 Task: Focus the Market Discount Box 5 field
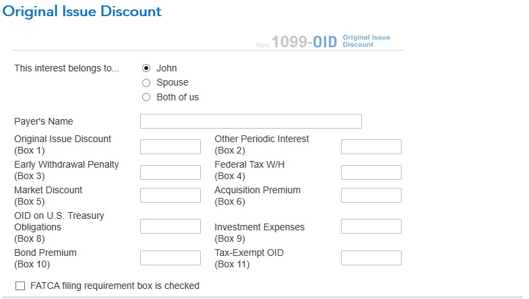click(x=170, y=195)
